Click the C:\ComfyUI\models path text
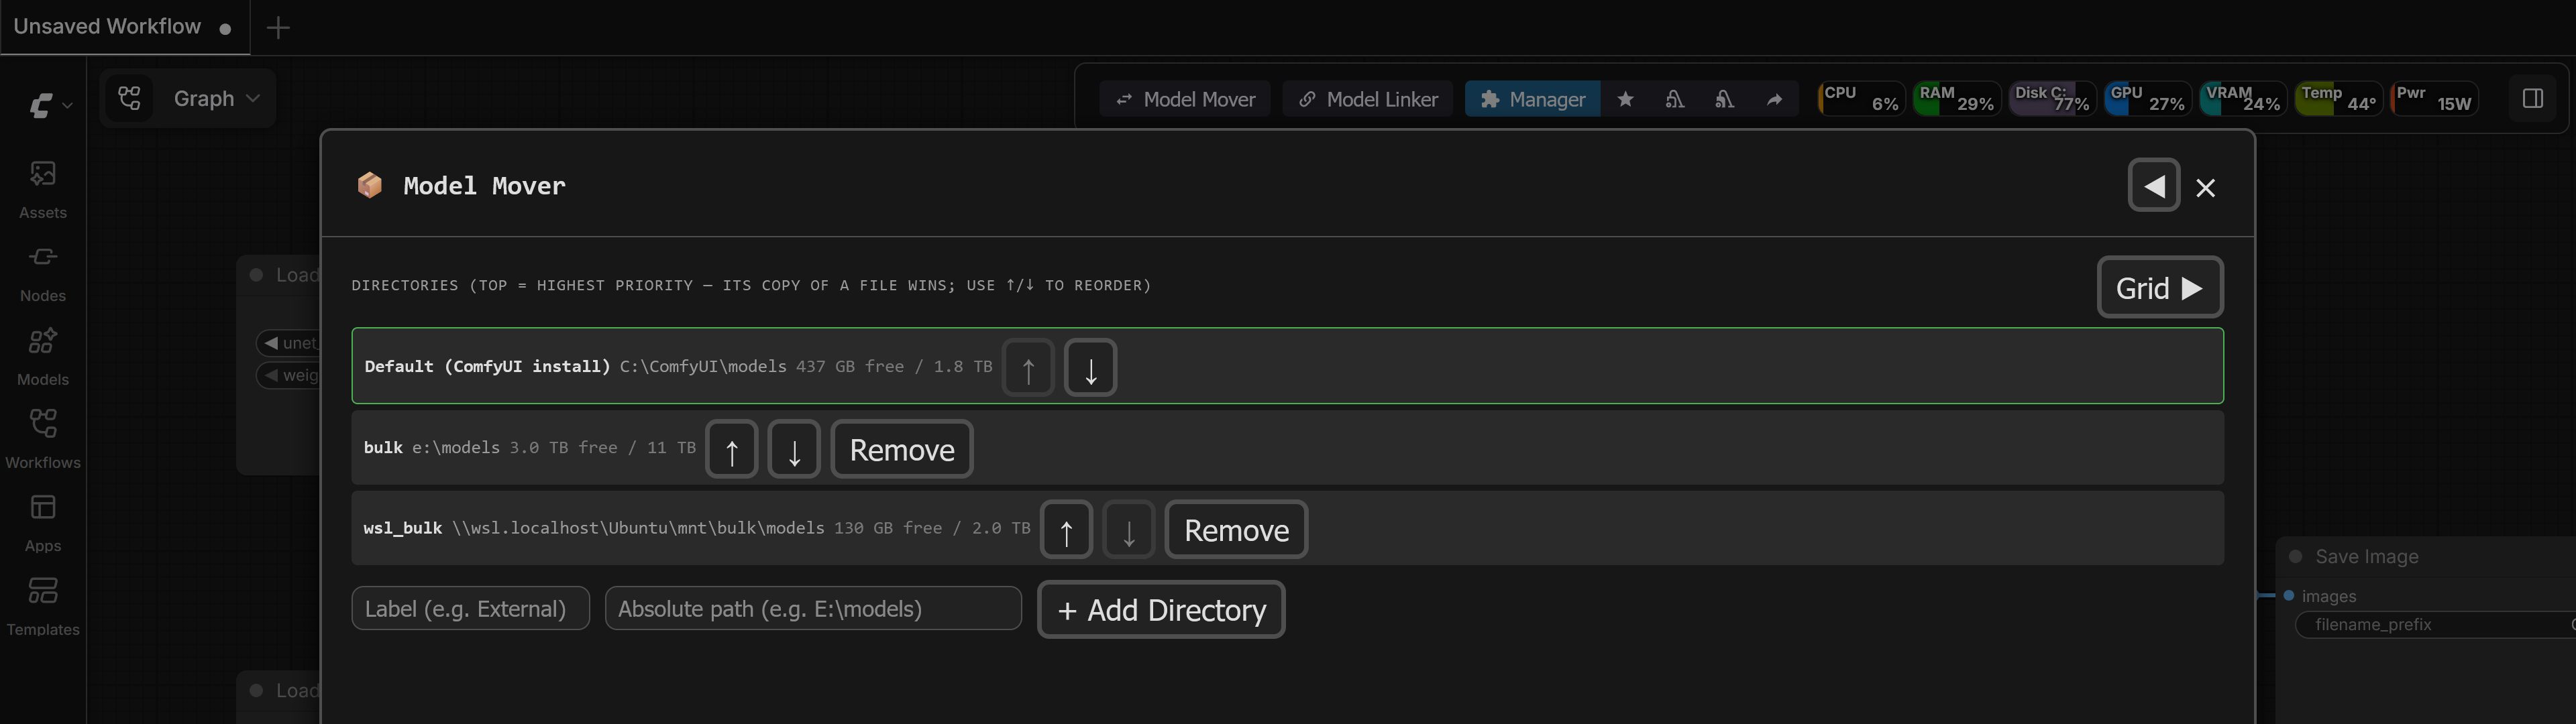 [703, 367]
